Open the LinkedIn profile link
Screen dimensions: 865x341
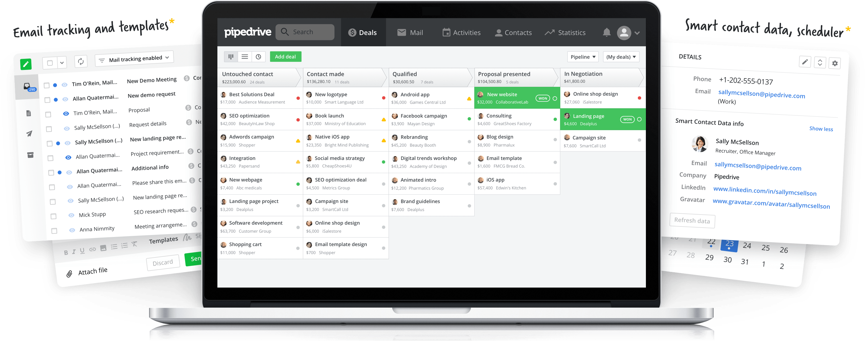pos(765,191)
